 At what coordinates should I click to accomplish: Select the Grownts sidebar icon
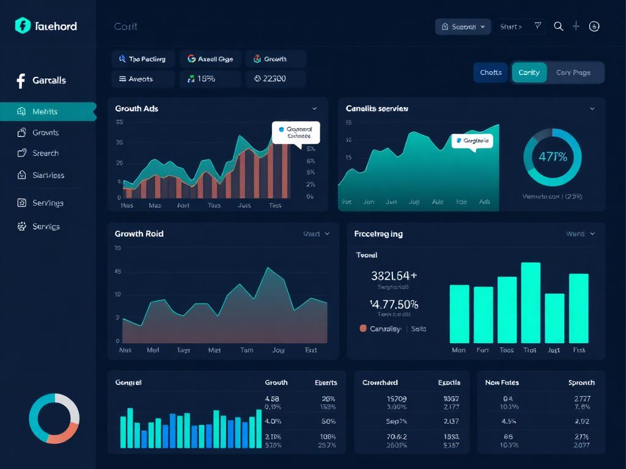(x=21, y=133)
